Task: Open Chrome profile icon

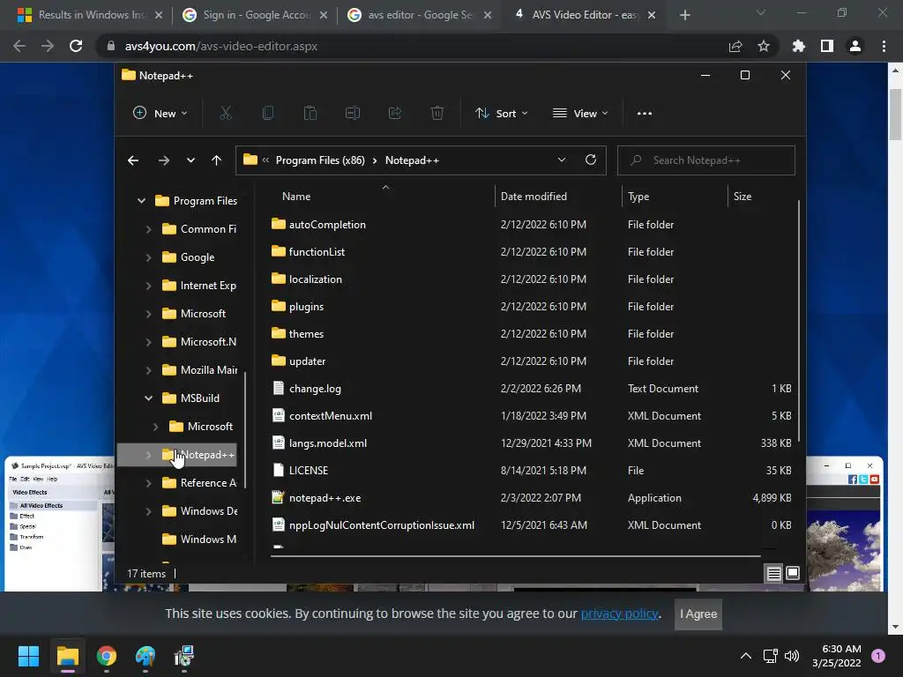Action: (x=855, y=46)
